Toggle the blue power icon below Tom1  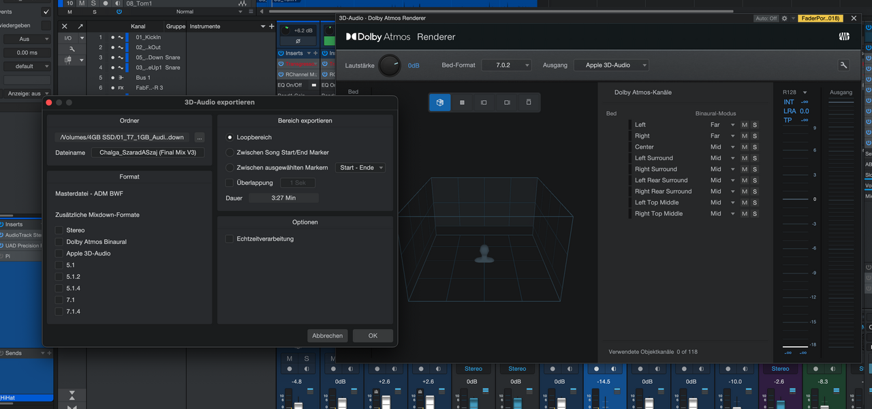pyautogui.click(x=119, y=12)
